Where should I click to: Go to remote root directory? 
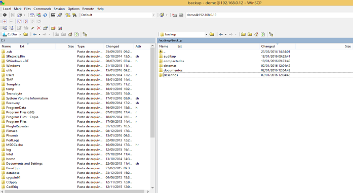(250, 34)
